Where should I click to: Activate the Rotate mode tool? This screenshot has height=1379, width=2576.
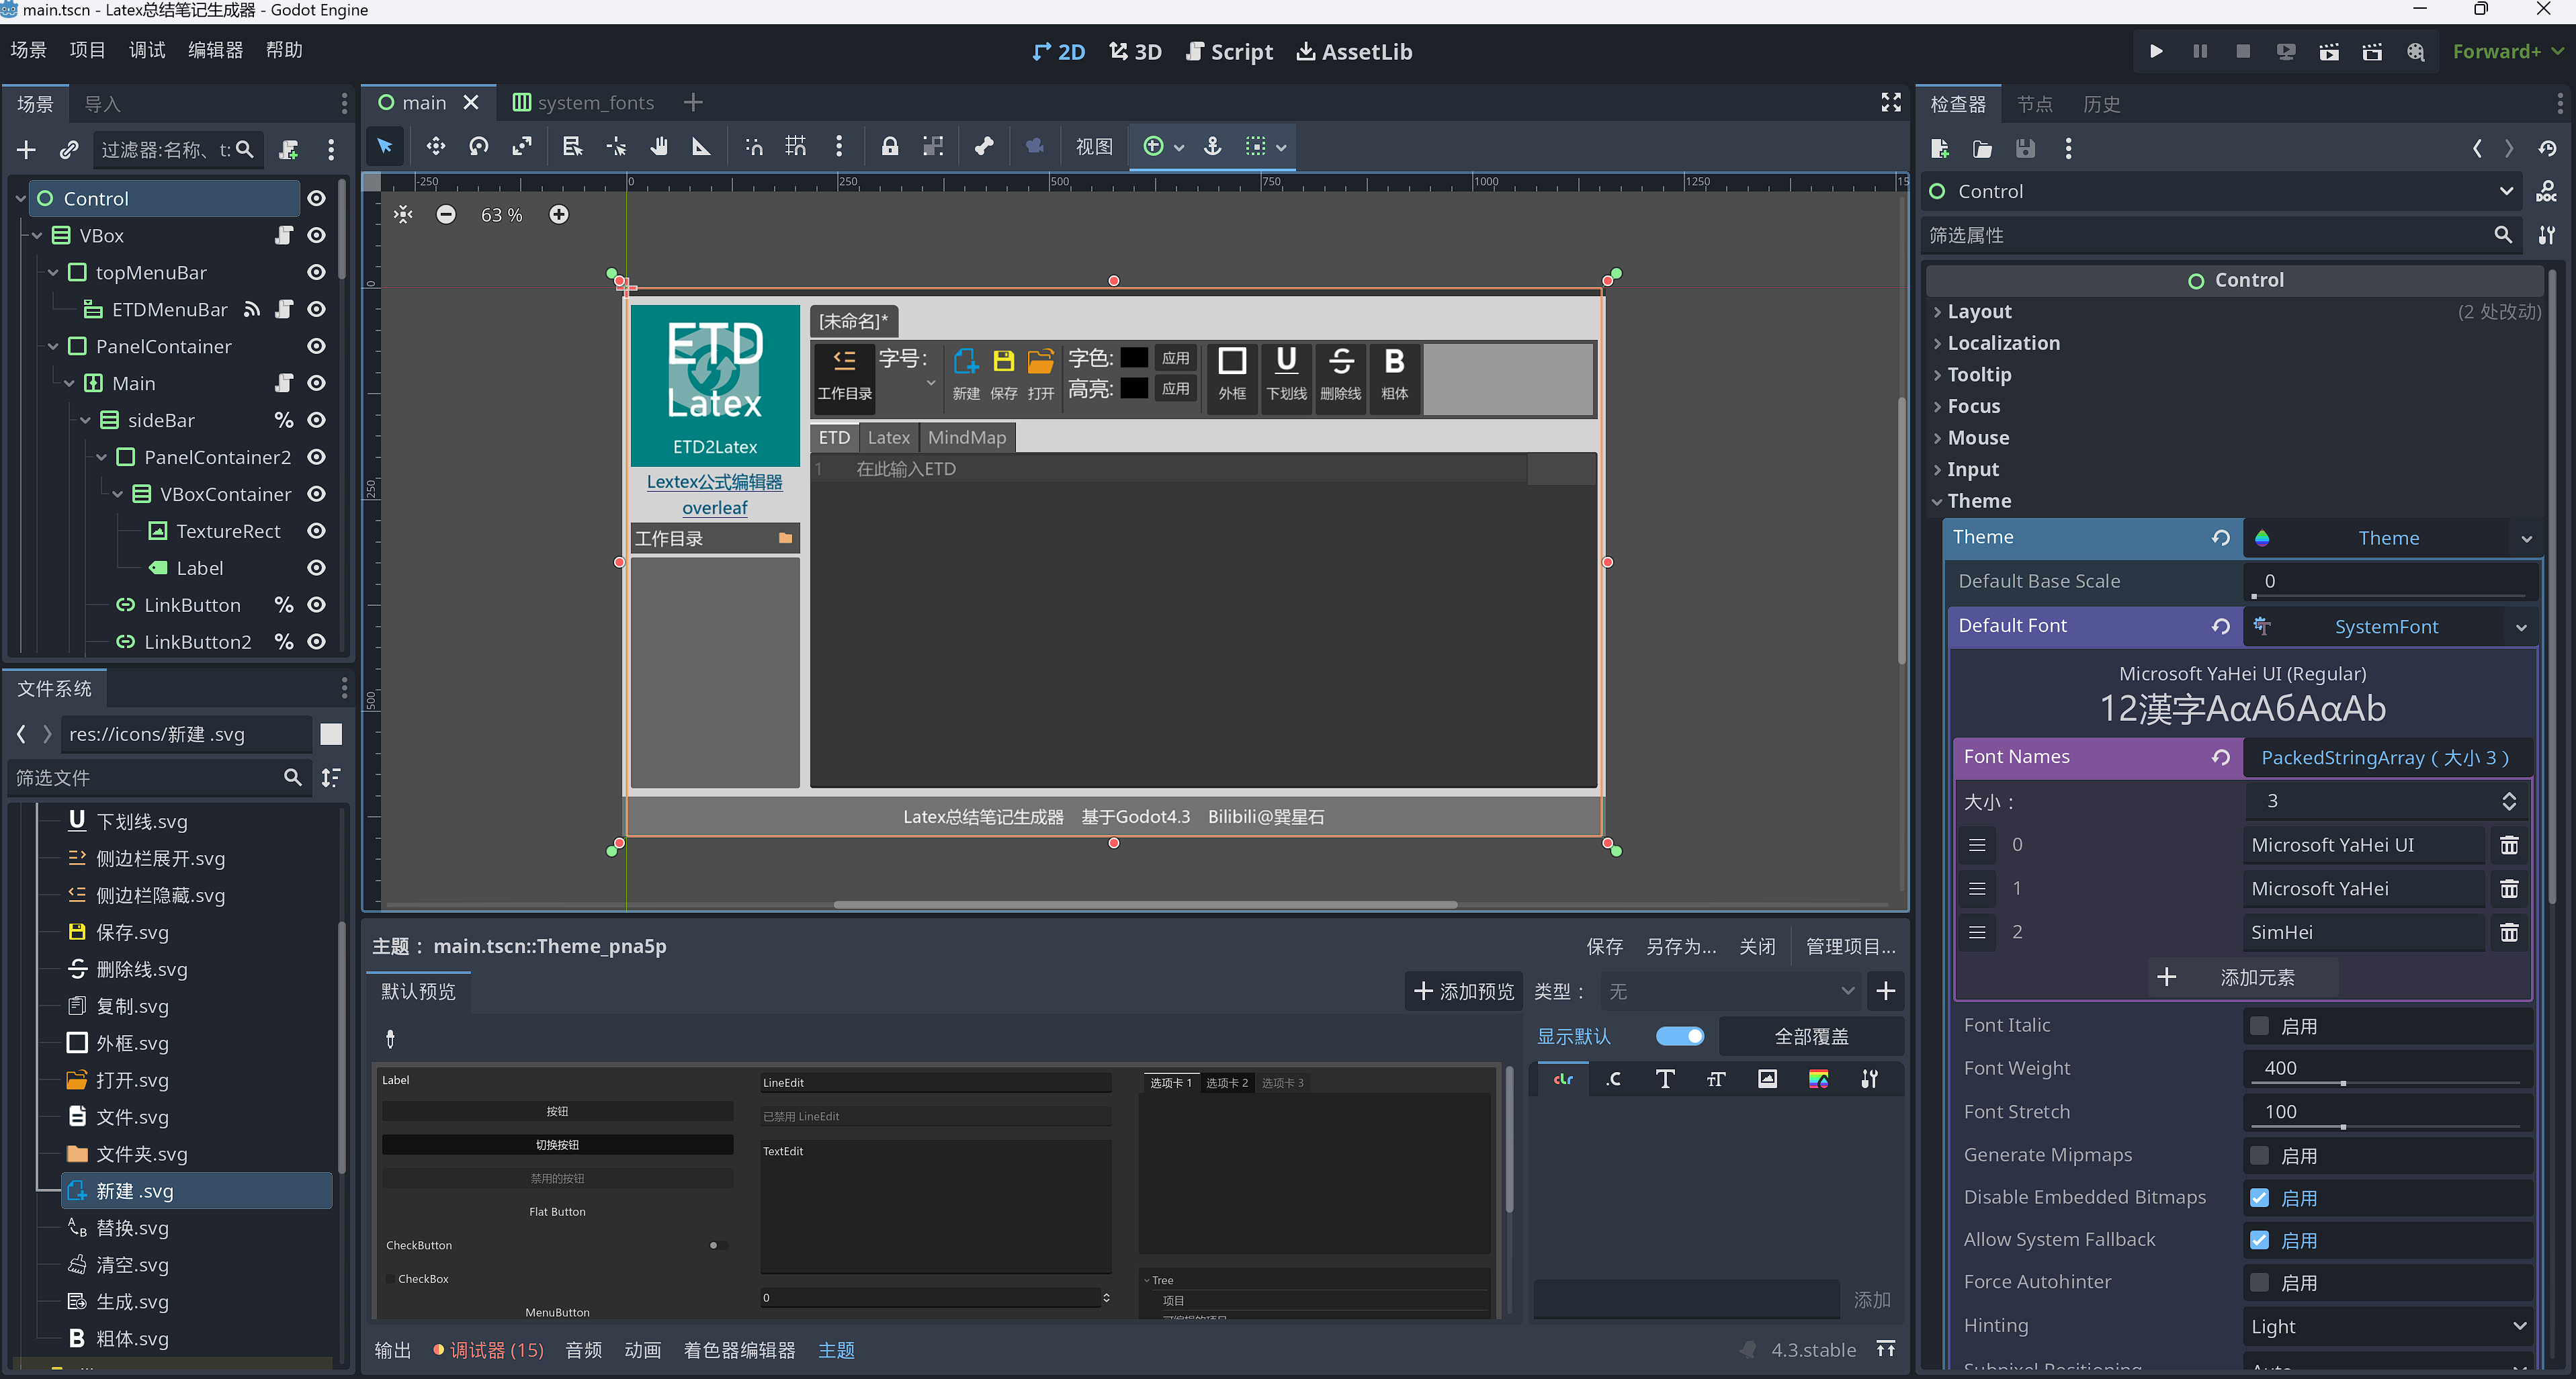click(478, 147)
